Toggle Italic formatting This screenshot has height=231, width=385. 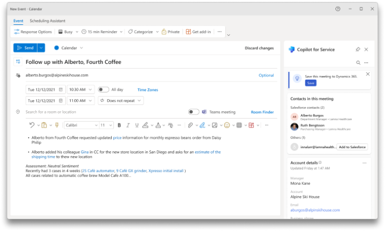click(128, 125)
